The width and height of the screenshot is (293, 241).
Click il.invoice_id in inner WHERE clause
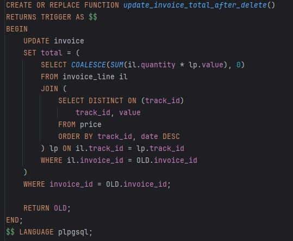coord(95,160)
